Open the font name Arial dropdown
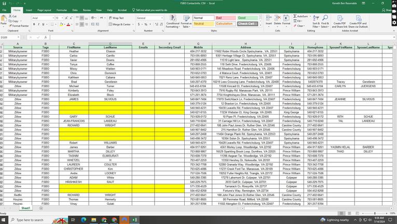 [53, 18]
